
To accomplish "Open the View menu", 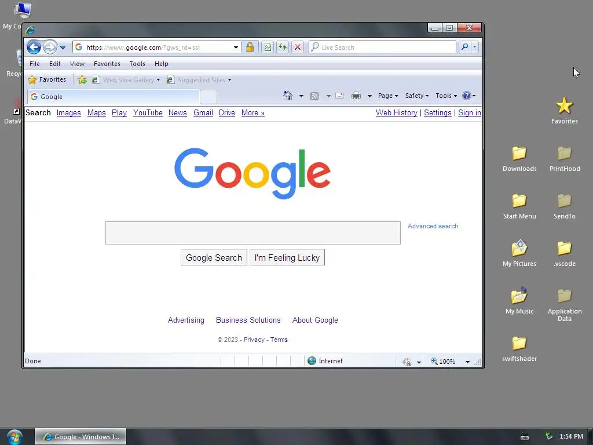I will click(77, 64).
